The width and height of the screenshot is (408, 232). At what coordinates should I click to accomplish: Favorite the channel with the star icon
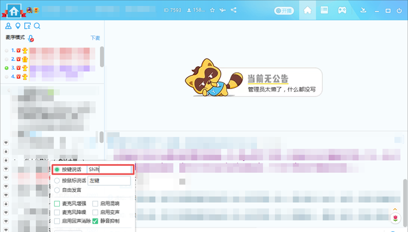(212, 10)
